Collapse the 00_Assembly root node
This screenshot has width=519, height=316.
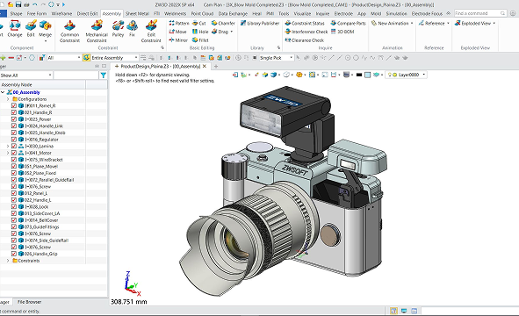coord(3,92)
